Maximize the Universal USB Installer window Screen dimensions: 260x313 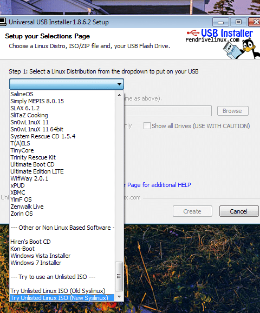238,22
